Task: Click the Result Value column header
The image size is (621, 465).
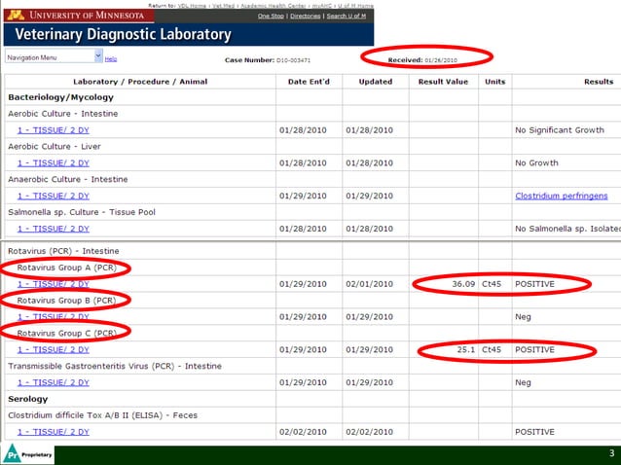Action: (x=443, y=82)
